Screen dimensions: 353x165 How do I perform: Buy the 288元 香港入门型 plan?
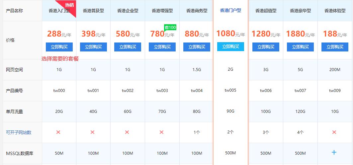click(x=59, y=47)
